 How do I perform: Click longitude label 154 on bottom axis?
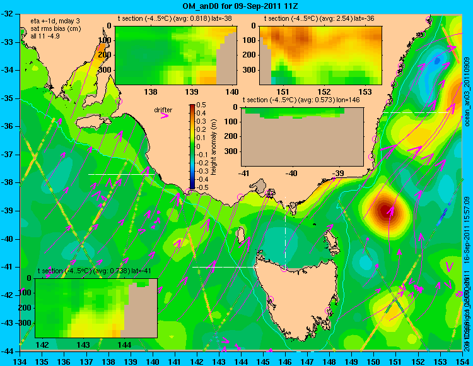click(x=462, y=362)
